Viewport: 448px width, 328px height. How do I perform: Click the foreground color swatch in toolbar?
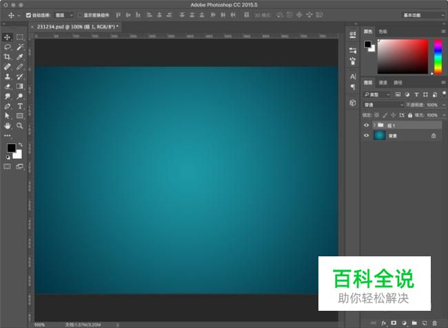(11, 148)
